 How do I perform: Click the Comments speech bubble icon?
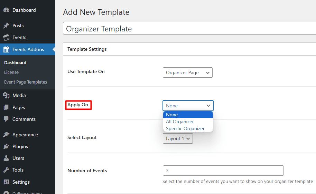(x=6, y=119)
